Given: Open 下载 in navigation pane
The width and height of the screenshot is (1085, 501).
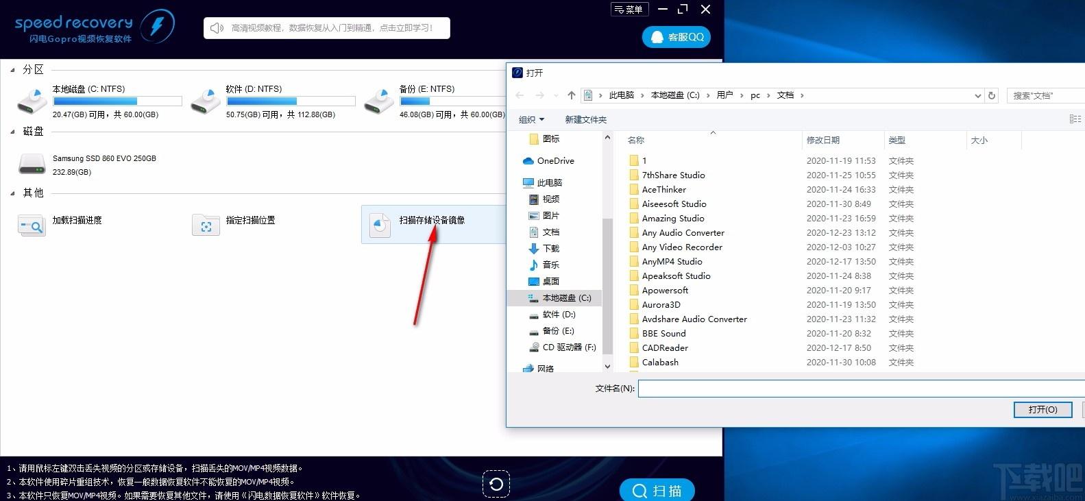Looking at the screenshot, I should [544, 249].
